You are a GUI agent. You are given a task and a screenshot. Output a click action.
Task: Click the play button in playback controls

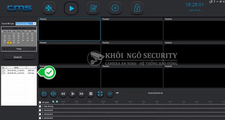[x=73, y=94]
